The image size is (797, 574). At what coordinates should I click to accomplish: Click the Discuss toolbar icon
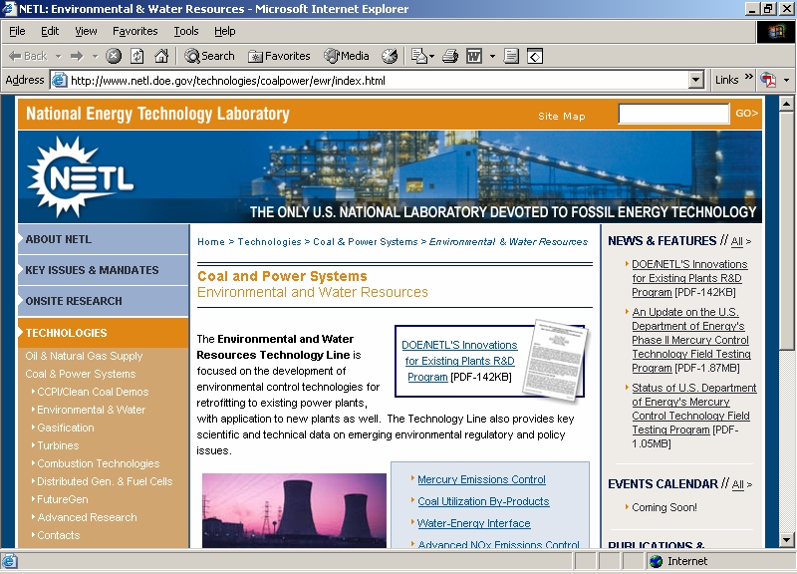(511, 56)
